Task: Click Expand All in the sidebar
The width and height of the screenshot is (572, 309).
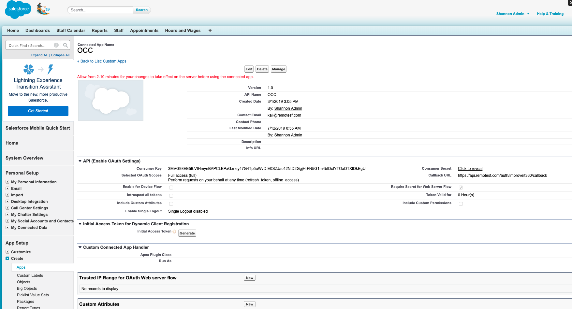Action: coord(39,55)
